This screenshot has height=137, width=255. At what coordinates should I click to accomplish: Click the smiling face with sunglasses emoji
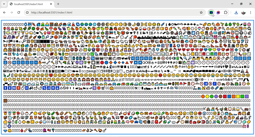[x=77, y=75]
